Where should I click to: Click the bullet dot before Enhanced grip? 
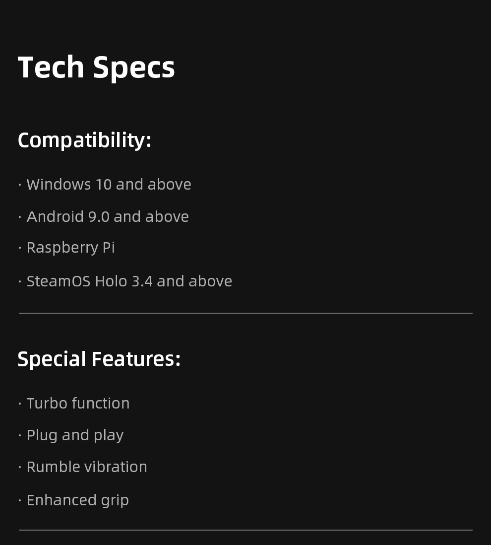click(x=20, y=500)
